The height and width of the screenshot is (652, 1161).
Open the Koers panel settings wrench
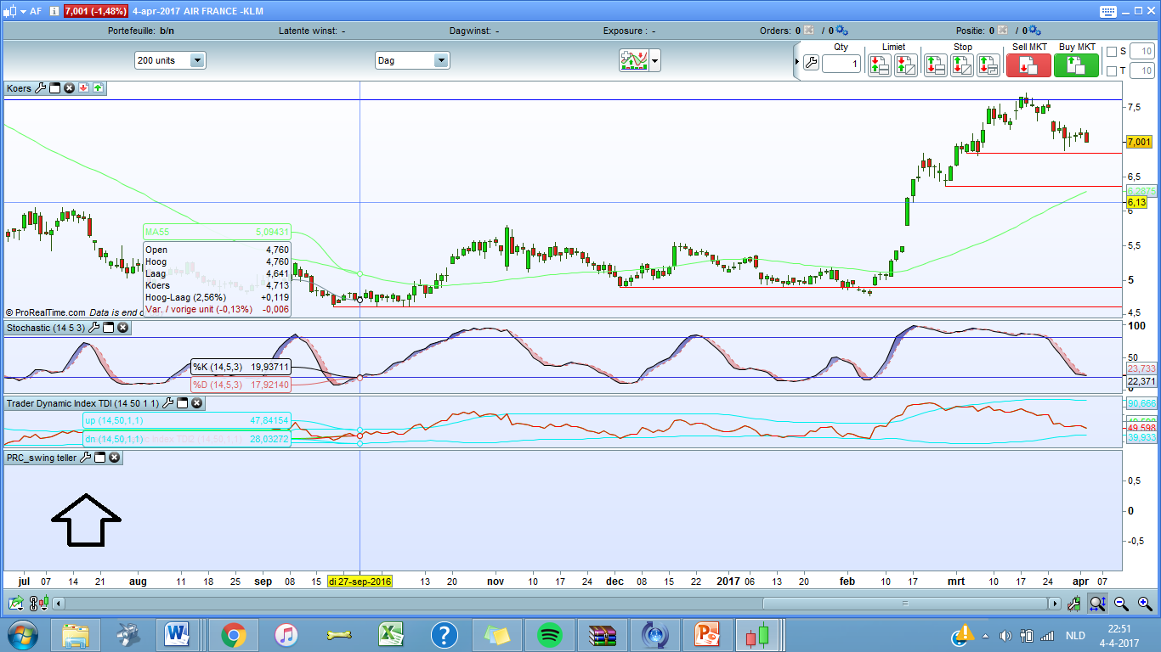click(x=40, y=88)
